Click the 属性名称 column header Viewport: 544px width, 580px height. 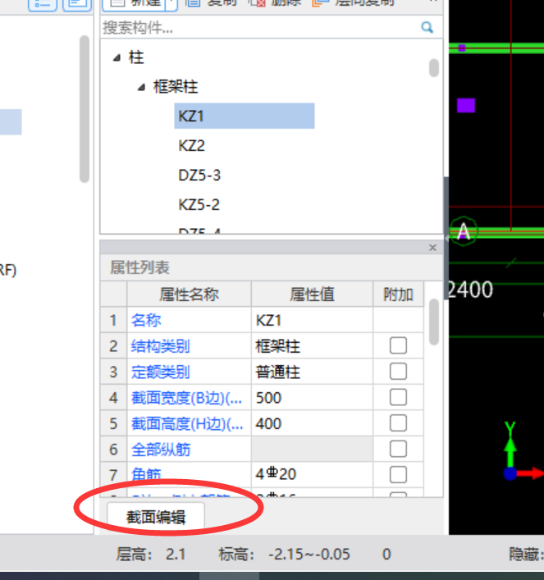(189, 295)
